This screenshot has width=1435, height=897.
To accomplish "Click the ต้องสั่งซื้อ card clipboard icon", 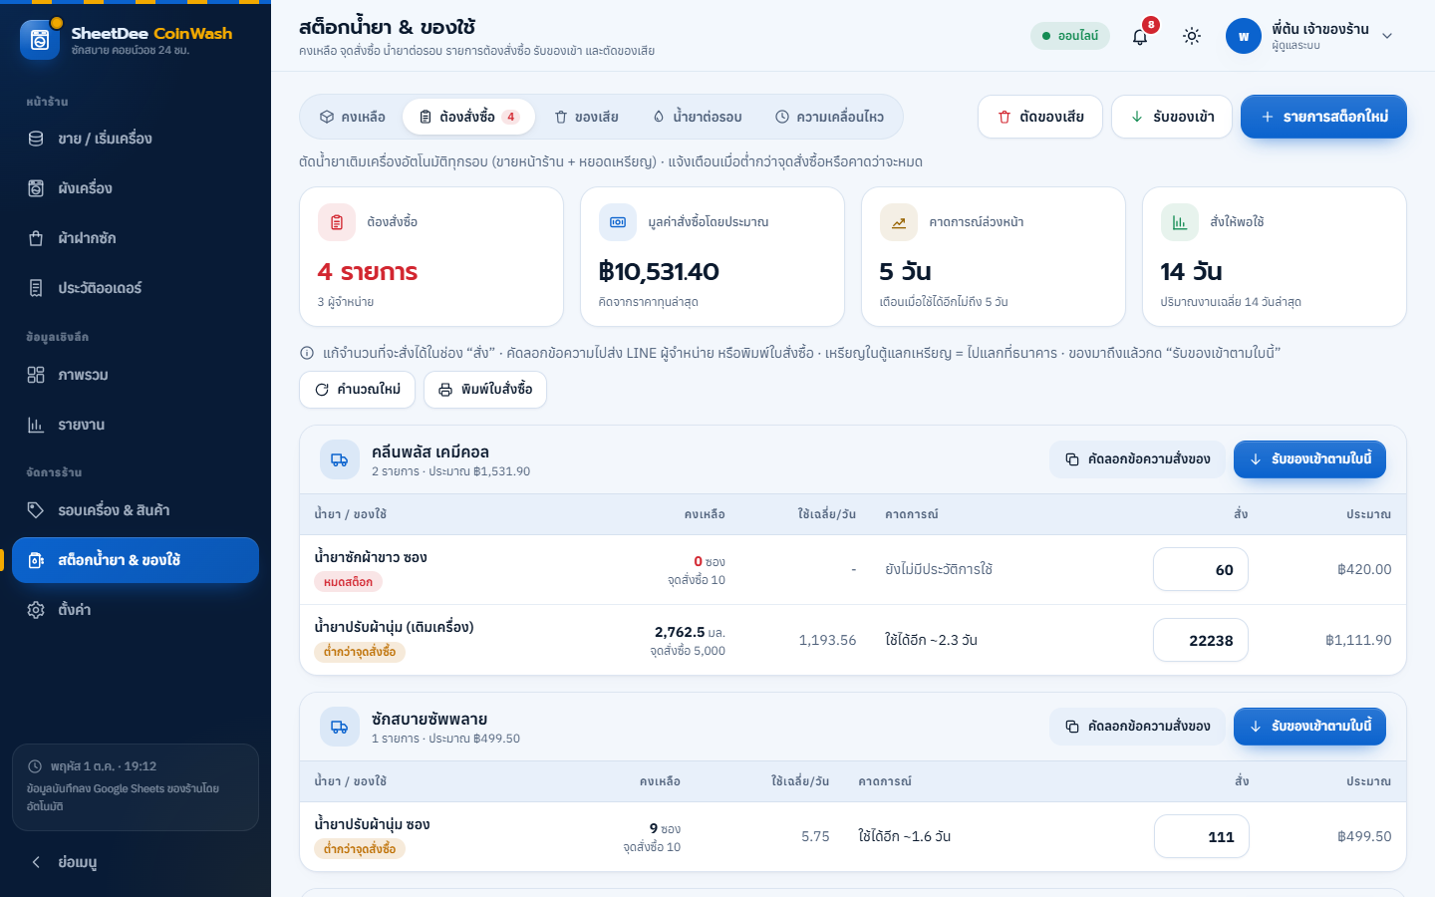I will pos(337,222).
